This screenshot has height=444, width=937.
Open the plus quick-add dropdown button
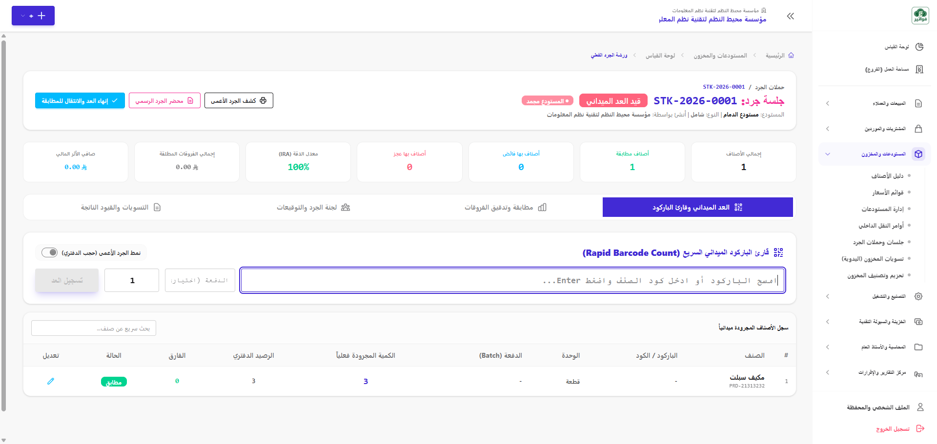pyautogui.click(x=33, y=16)
